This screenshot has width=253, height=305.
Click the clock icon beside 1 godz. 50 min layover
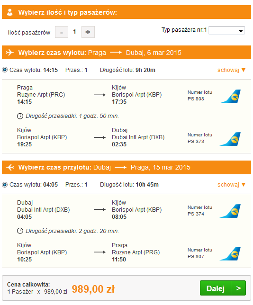pos(20,116)
